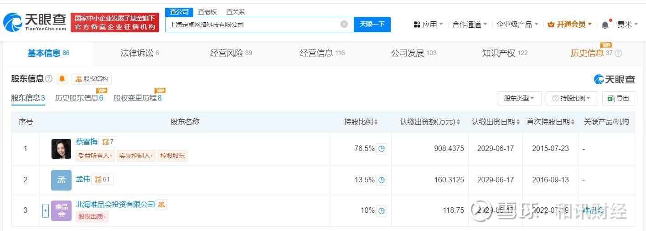Viewport: 646px width, 231px height.
Task: Open the 股东类型 filter dropdown
Action: (x=519, y=98)
